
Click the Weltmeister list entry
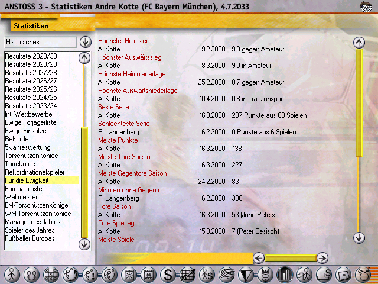(21, 197)
